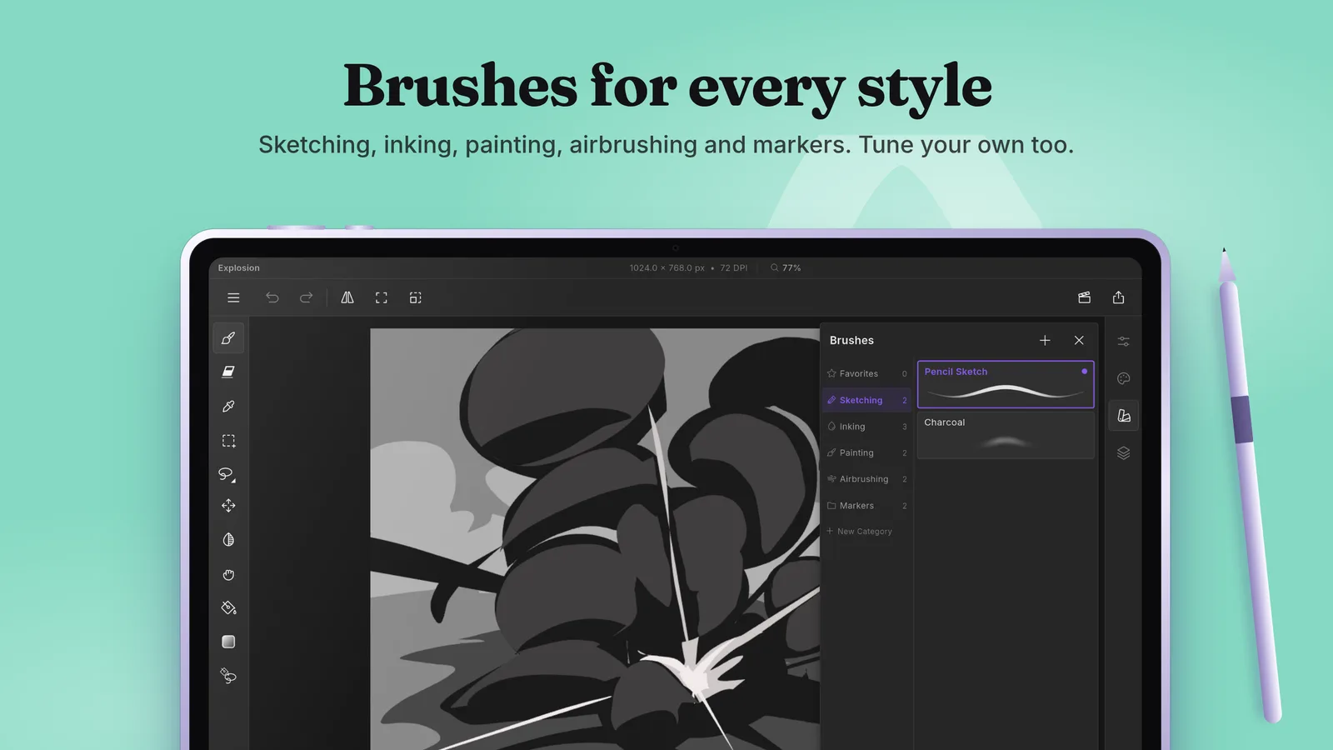Viewport: 1333px width, 750px height.
Task: Select the Markers brush category
Action: pos(866,506)
